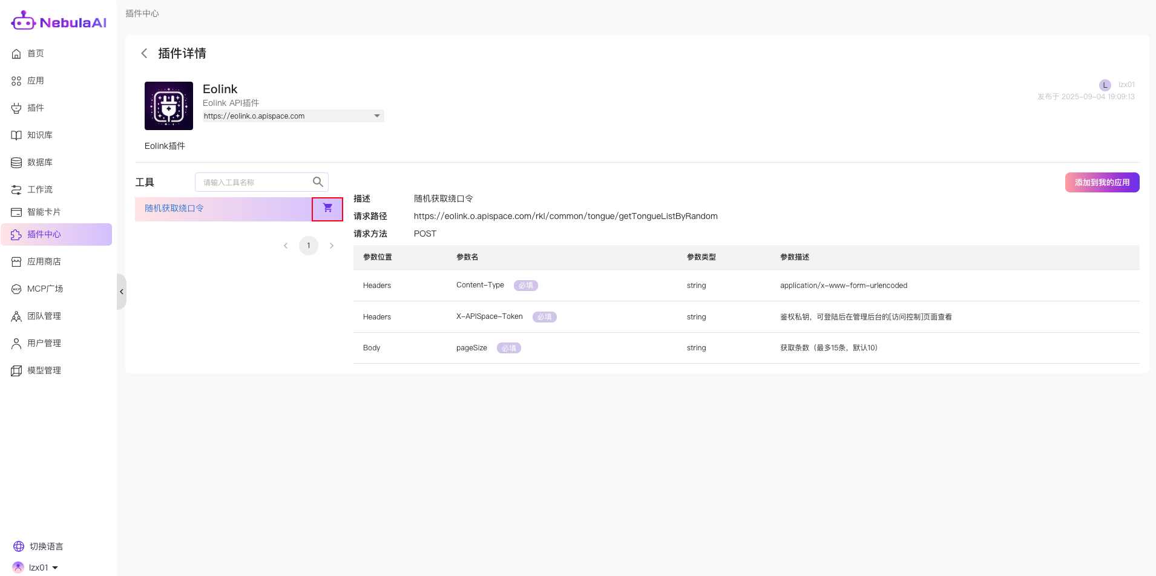Open MCP广场 menu item
This screenshot has height=576, width=1156.
45,289
